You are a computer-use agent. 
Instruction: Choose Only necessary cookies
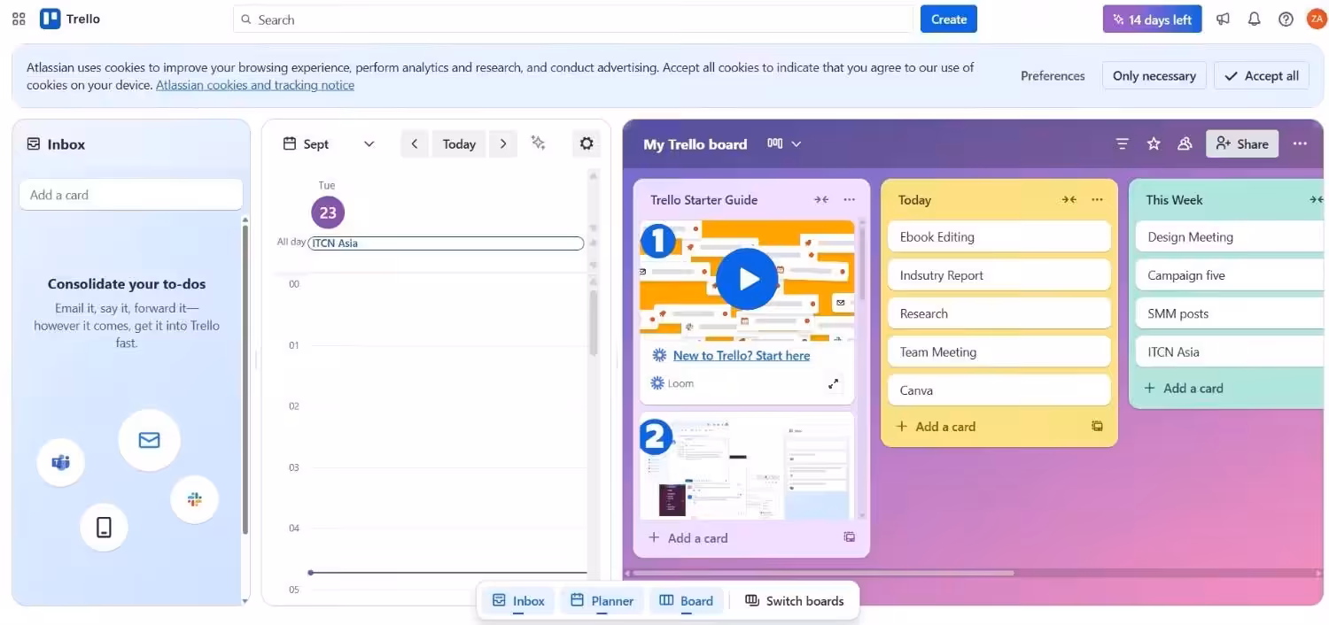point(1154,75)
